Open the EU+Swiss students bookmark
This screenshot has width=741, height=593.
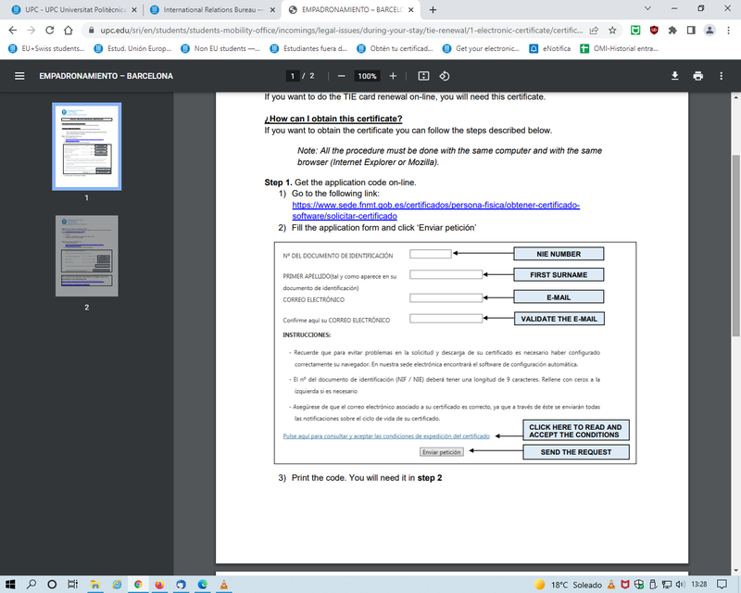(x=47, y=48)
